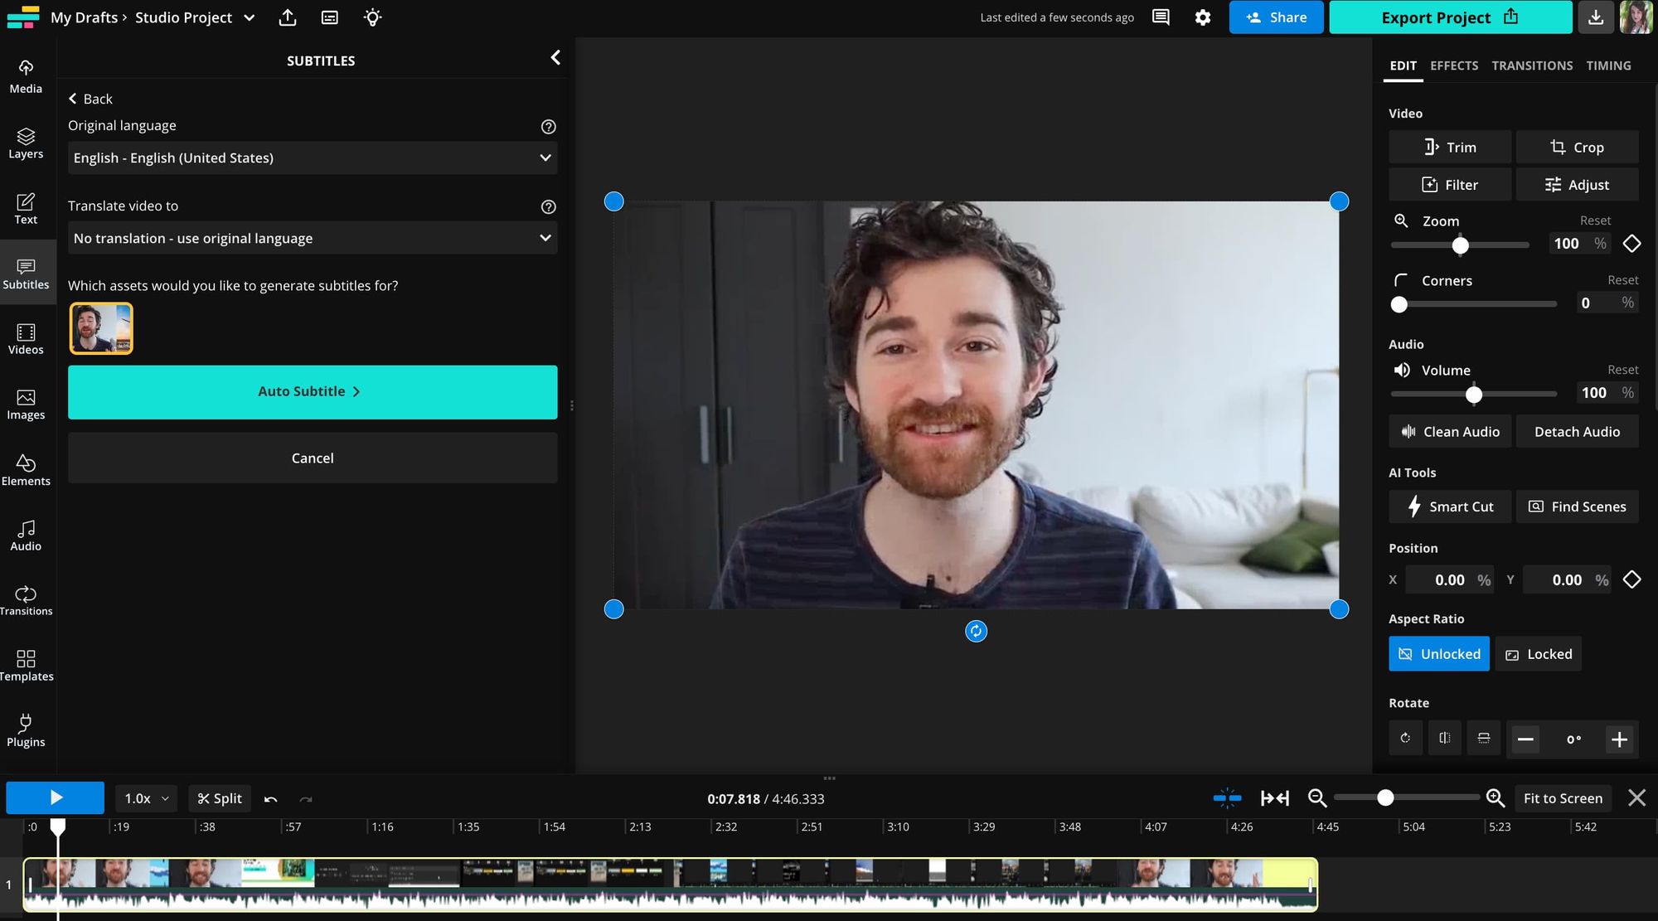
Task: Open the 1.0x playback speed dropdown
Action: click(x=146, y=798)
